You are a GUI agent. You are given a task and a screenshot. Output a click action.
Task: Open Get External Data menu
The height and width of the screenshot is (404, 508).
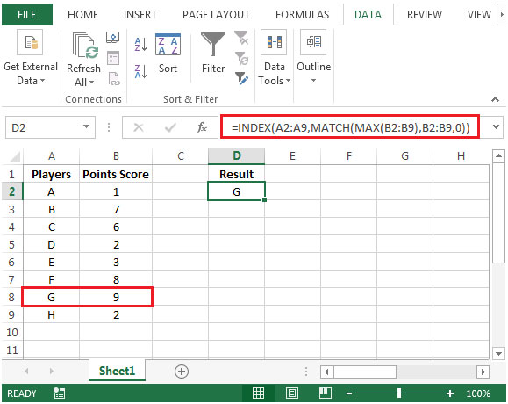click(30, 58)
